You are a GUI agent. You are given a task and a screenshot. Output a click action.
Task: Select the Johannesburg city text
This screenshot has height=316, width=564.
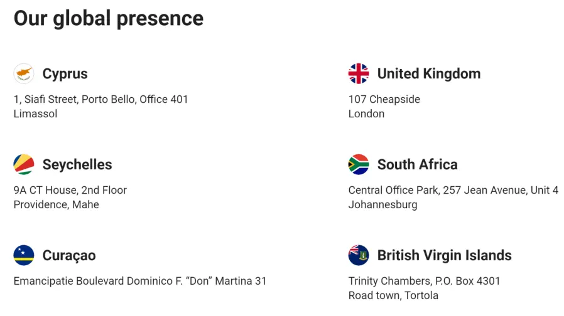[382, 204]
